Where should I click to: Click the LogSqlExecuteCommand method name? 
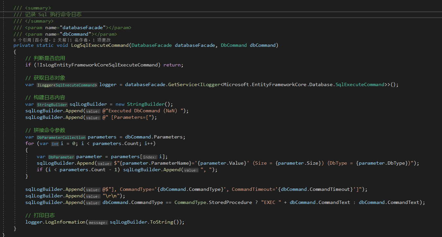100,45
